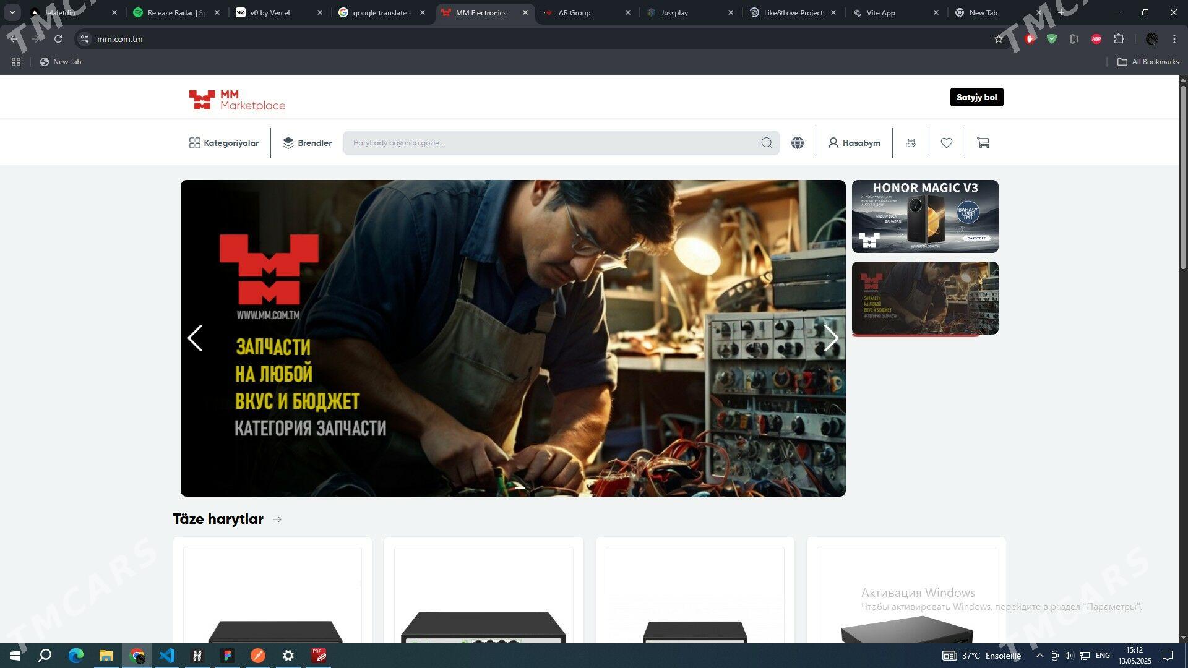Click the Satyjy bol button
This screenshot has width=1188, height=668.
[976, 97]
